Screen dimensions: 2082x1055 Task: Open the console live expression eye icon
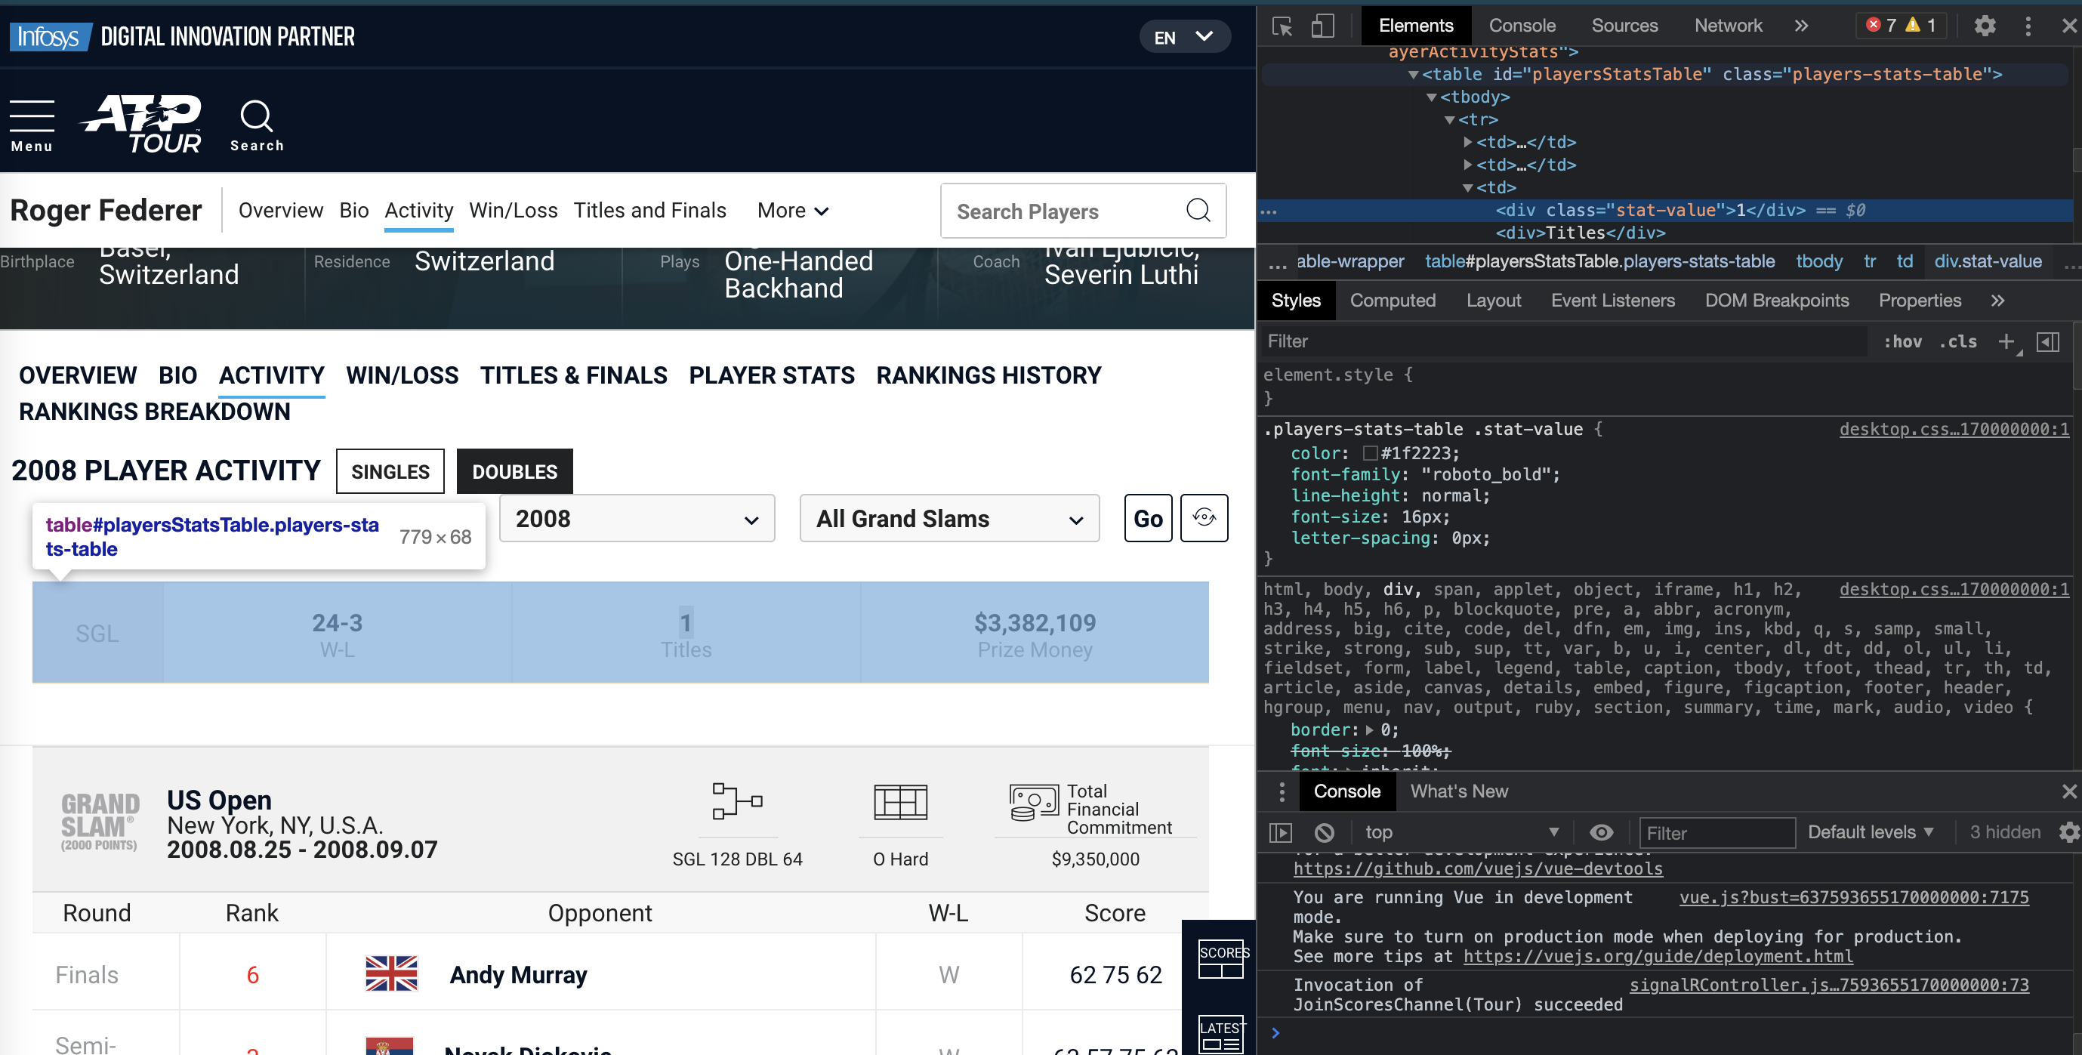1601,832
